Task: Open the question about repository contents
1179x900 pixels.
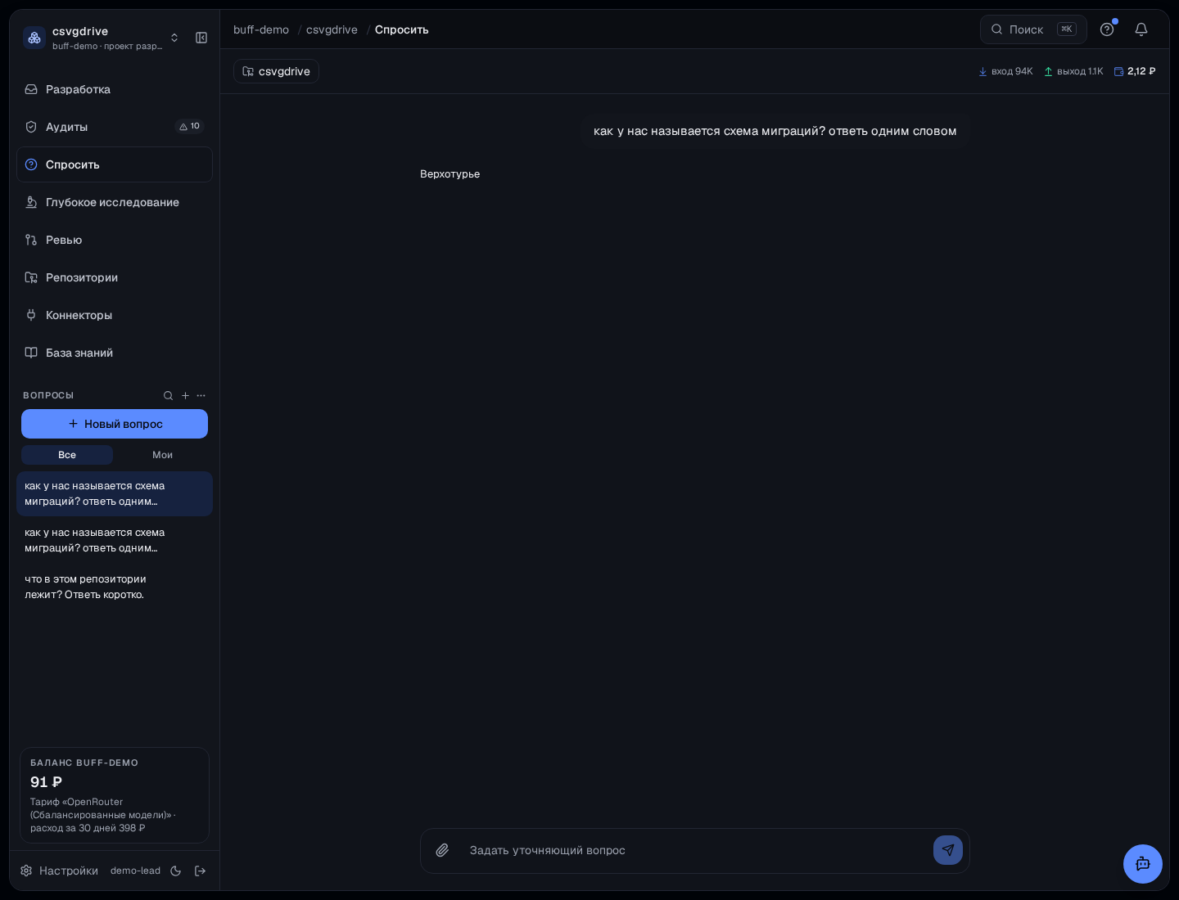Action: tap(115, 587)
